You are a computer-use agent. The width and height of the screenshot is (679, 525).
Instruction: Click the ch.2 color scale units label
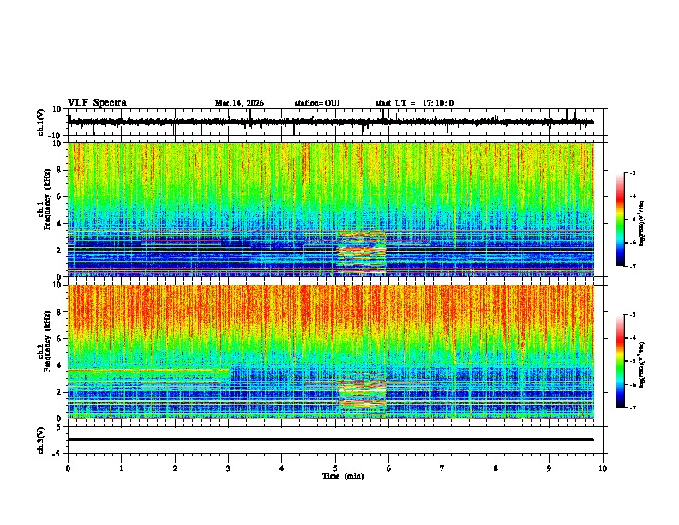click(642, 365)
